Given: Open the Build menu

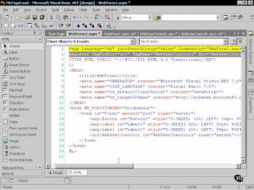Looking at the screenshot, I should (x=55, y=10).
